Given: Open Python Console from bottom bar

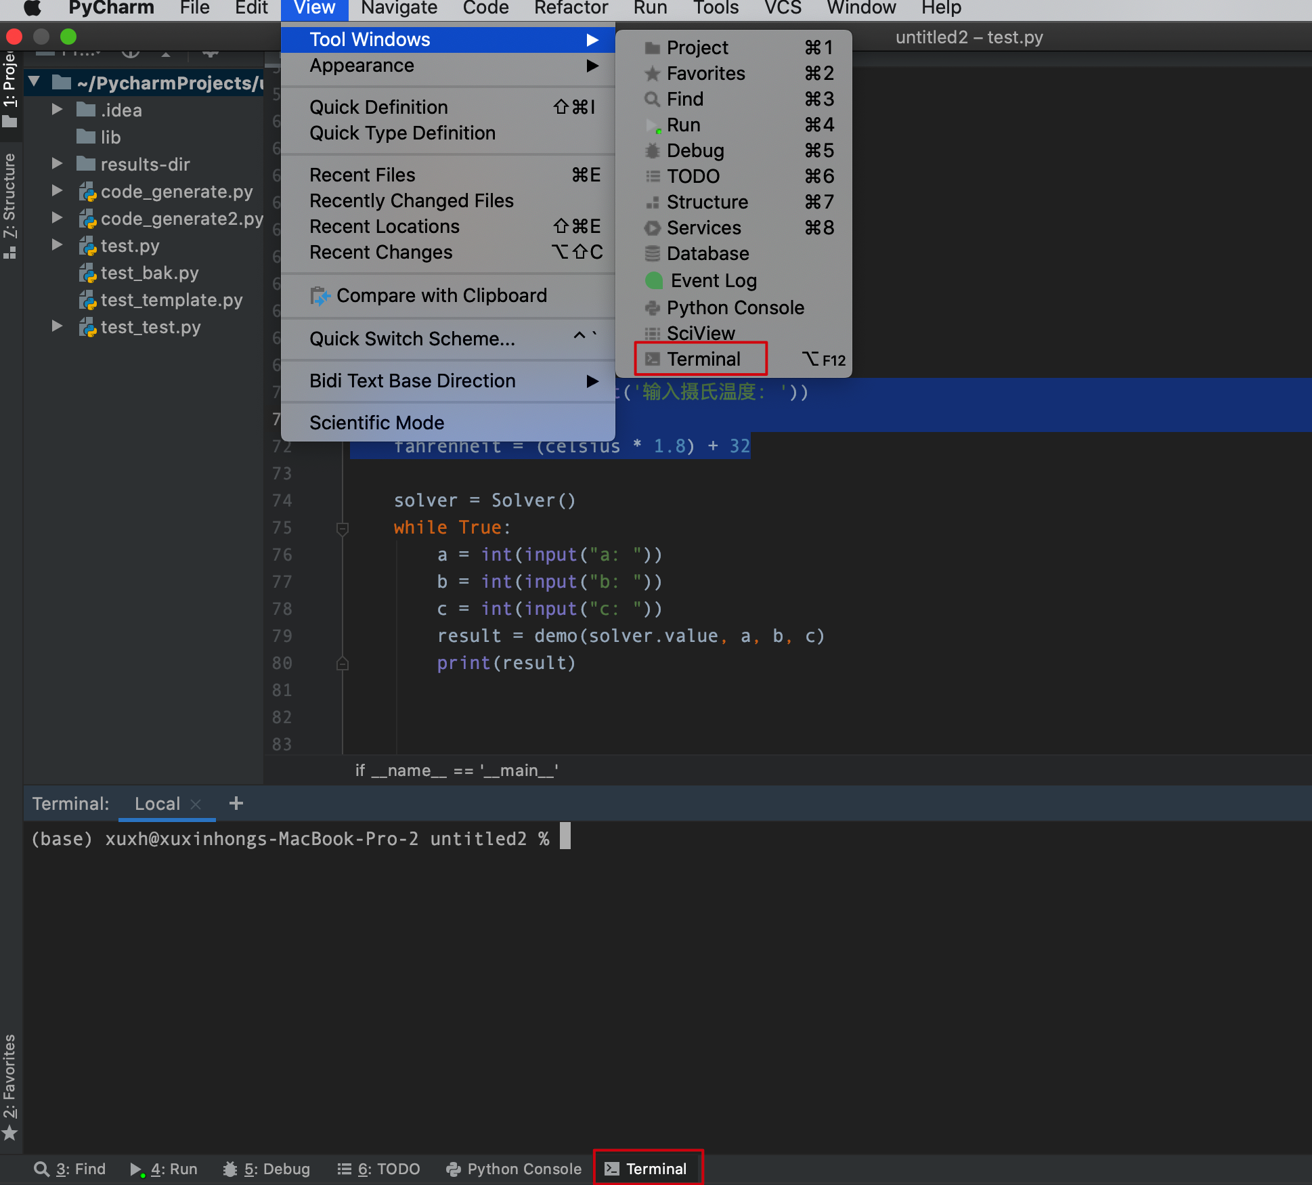Looking at the screenshot, I should 514,1169.
